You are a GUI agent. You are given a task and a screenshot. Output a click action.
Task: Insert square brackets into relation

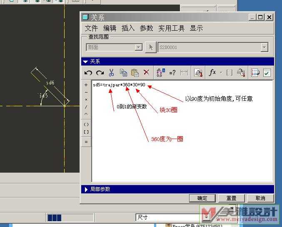(86, 132)
